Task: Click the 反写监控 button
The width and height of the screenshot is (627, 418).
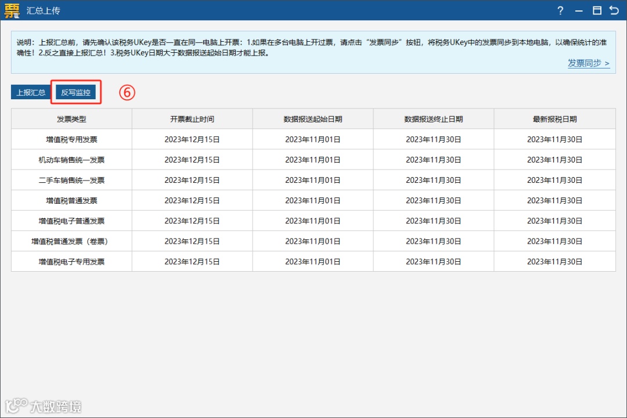Action: pyautogui.click(x=75, y=92)
